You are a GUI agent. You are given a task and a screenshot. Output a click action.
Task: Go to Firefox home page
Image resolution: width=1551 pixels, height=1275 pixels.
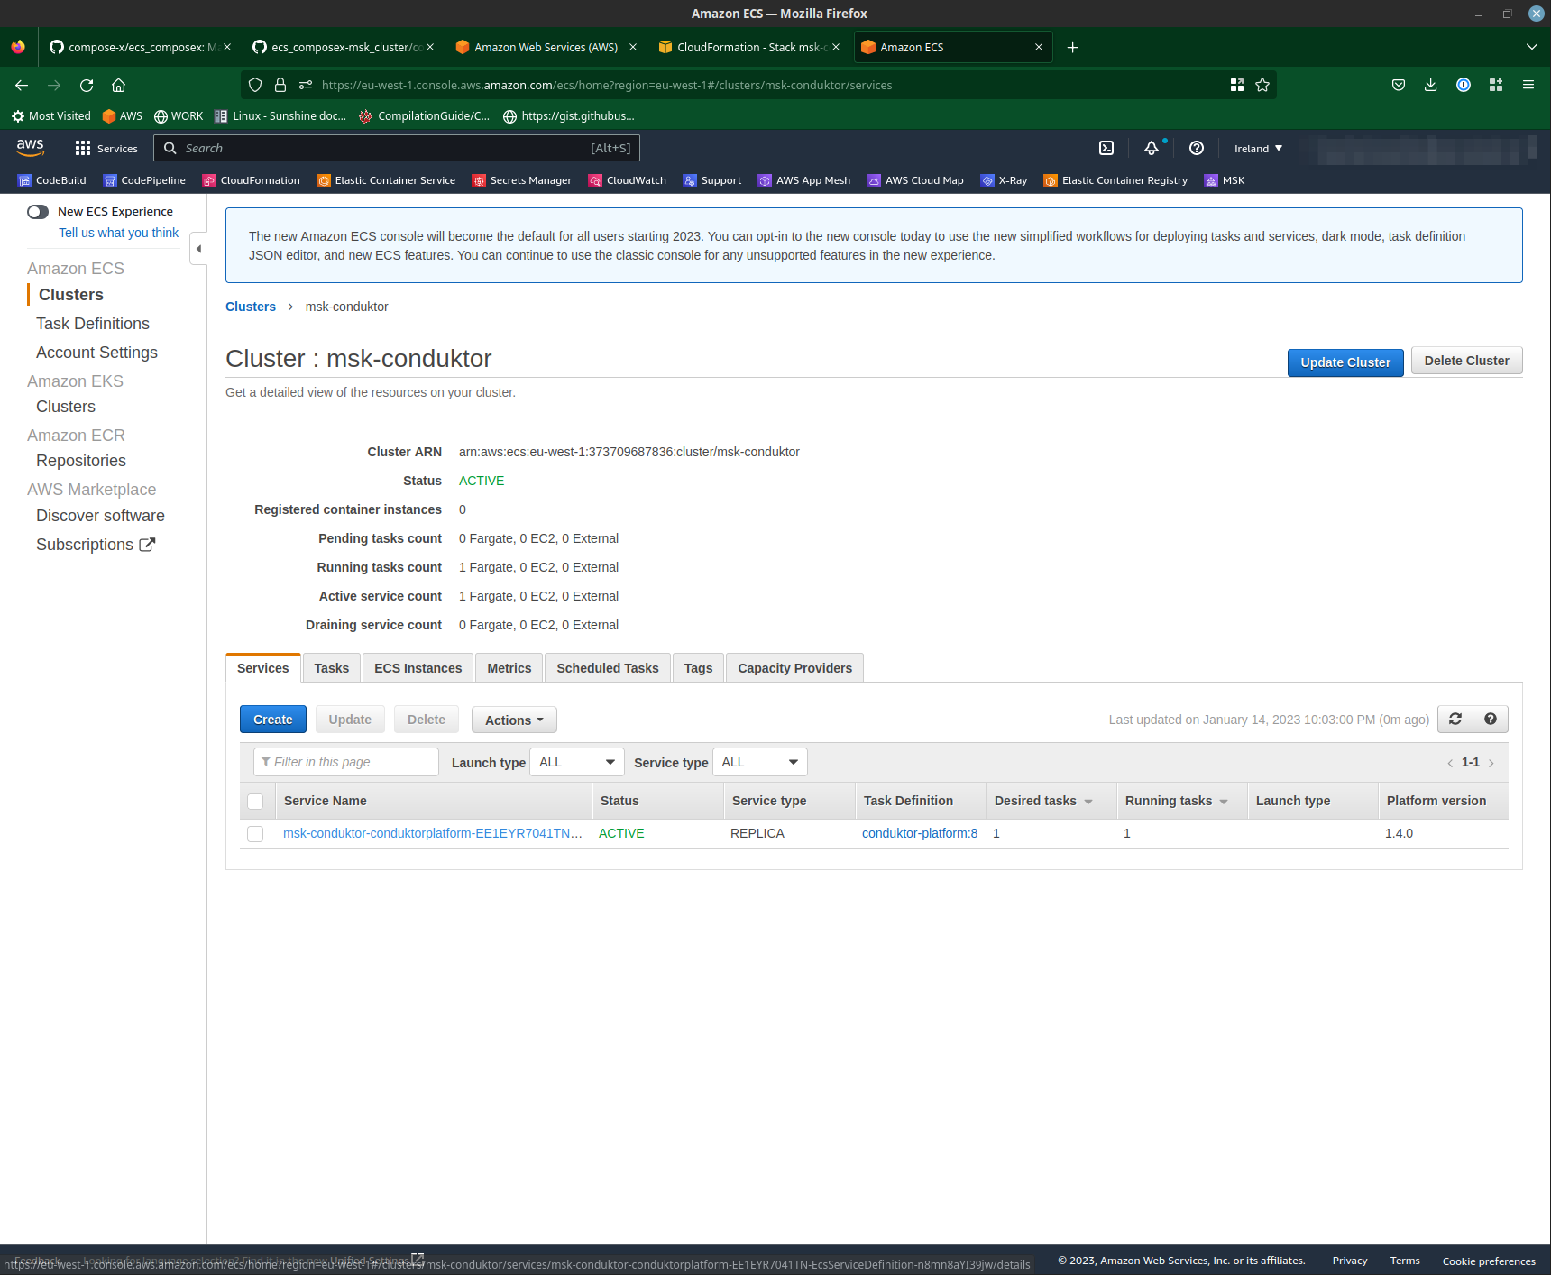tap(118, 85)
